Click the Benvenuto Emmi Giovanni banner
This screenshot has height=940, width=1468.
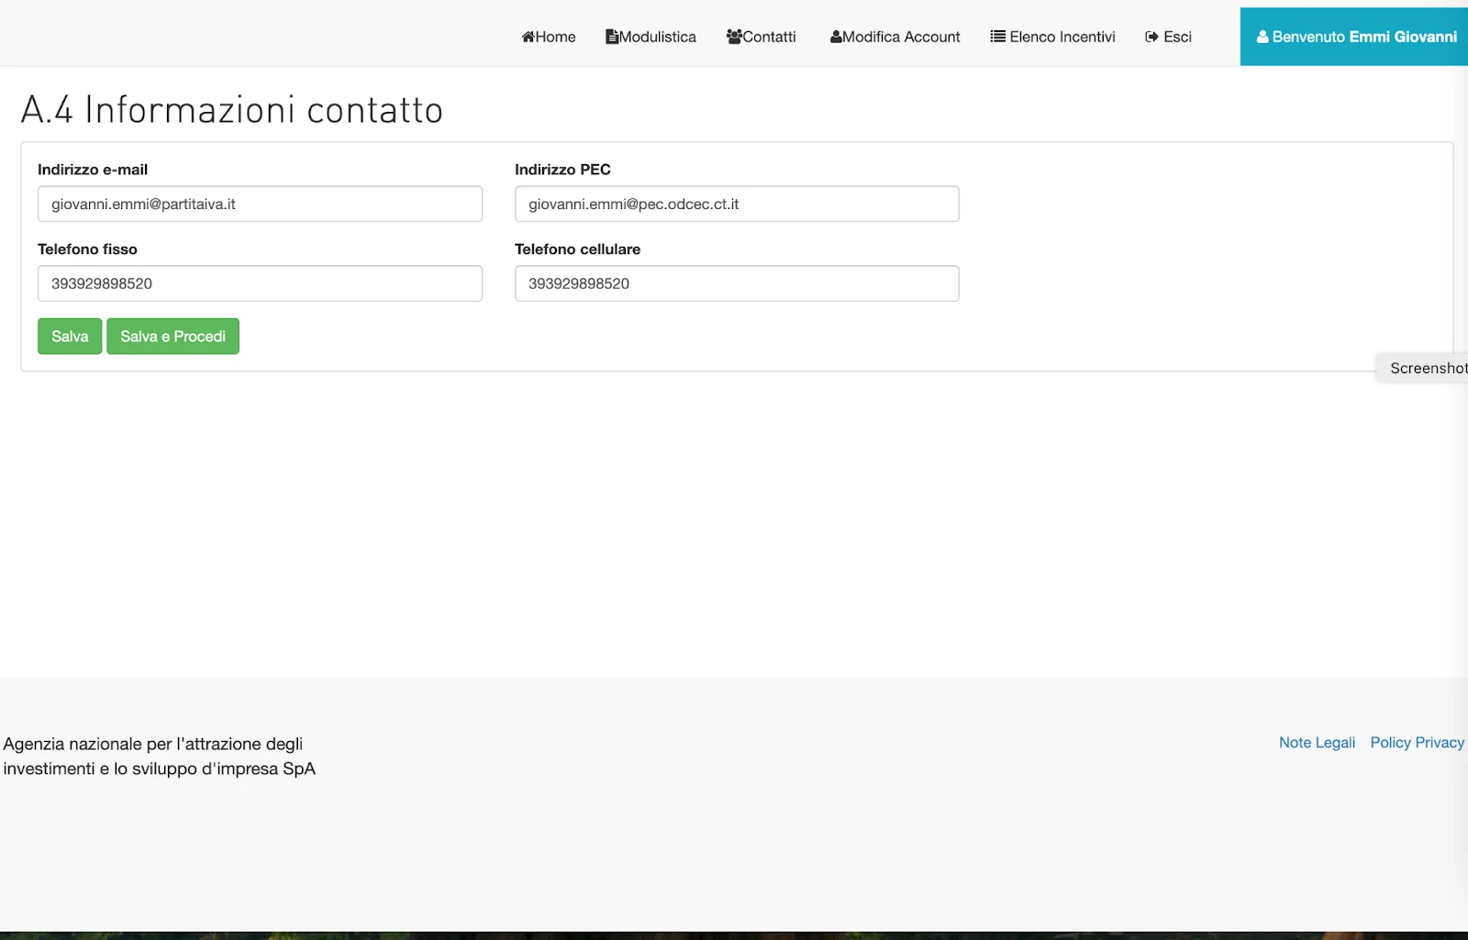click(1354, 37)
